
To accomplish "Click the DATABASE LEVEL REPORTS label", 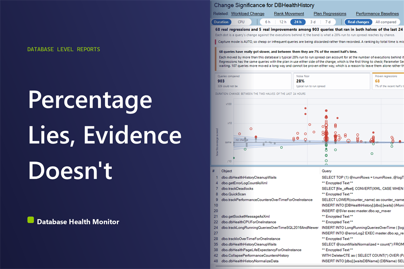I will pos(63,49).
